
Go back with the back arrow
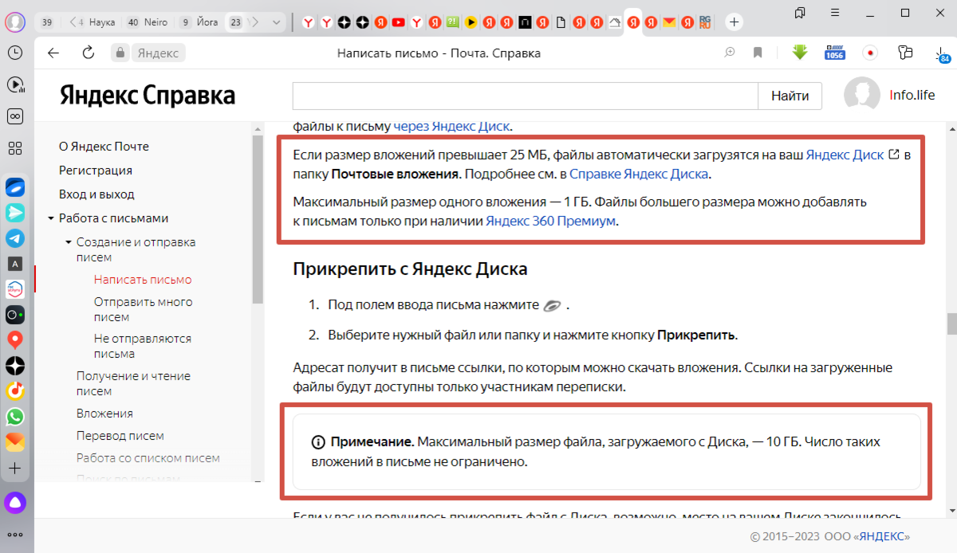click(53, 53)
